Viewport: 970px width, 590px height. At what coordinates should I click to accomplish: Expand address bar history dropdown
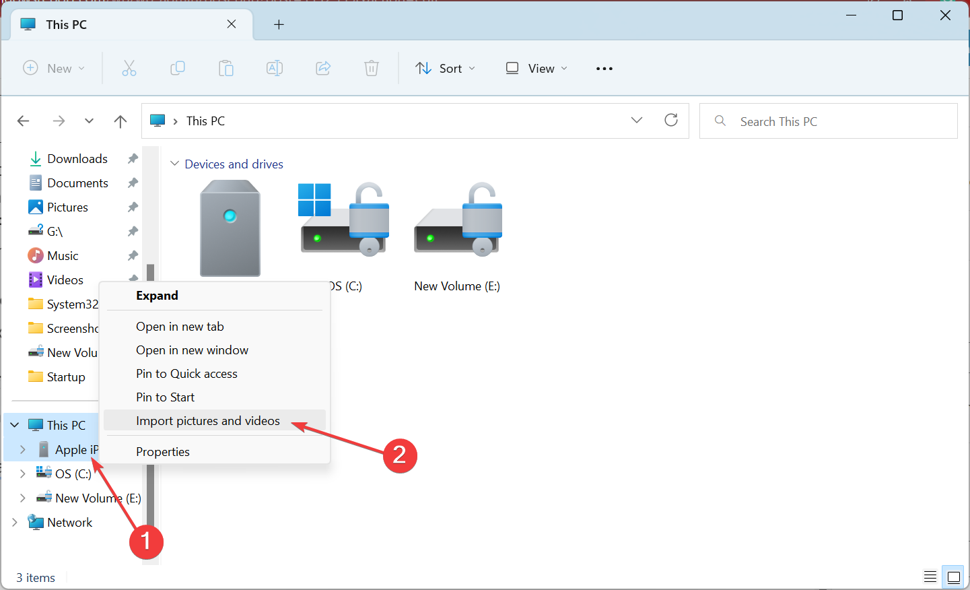[637, 120]
